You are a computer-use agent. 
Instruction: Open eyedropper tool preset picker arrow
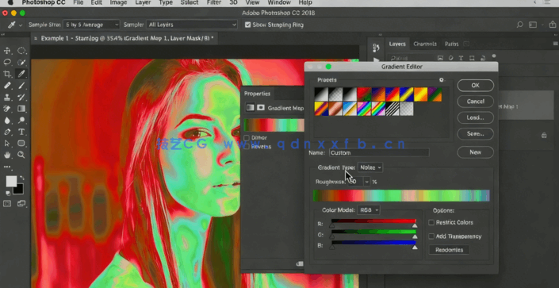point(21,25)
